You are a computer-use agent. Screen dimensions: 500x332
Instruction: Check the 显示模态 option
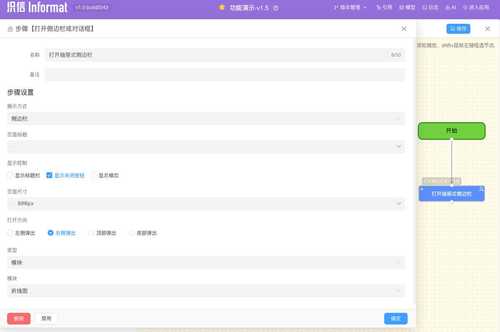94,175
